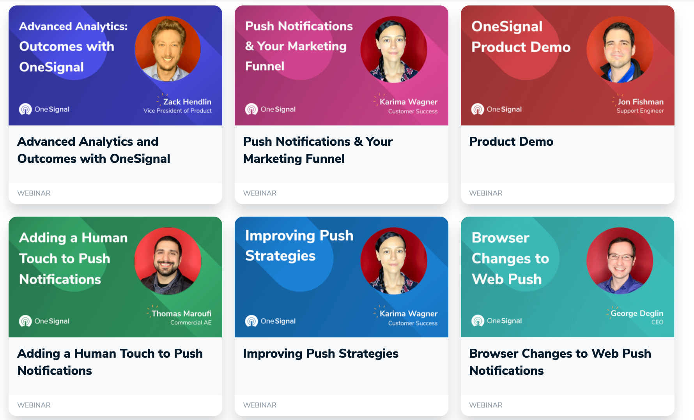Click OneSignal logo on Improving Push Strategies thumbnail
694x420 pixels.
pos(270,321)
